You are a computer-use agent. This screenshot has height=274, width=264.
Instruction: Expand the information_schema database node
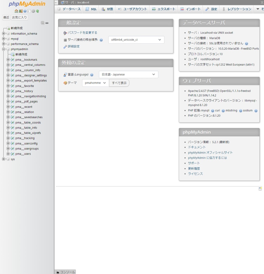4,33
